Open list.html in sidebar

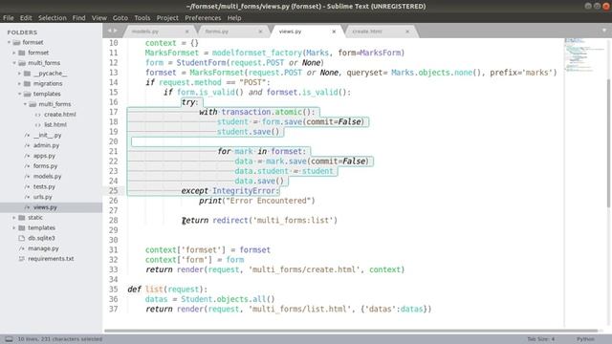[55, 125]
